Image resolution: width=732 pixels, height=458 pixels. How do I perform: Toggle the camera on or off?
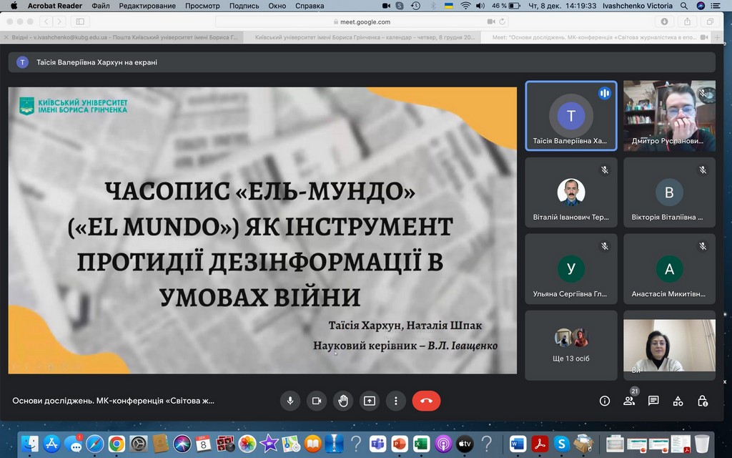click(317, 401)
